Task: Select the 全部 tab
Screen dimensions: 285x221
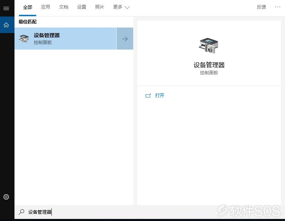Action: pyautogui.click(x=28, y=7)
